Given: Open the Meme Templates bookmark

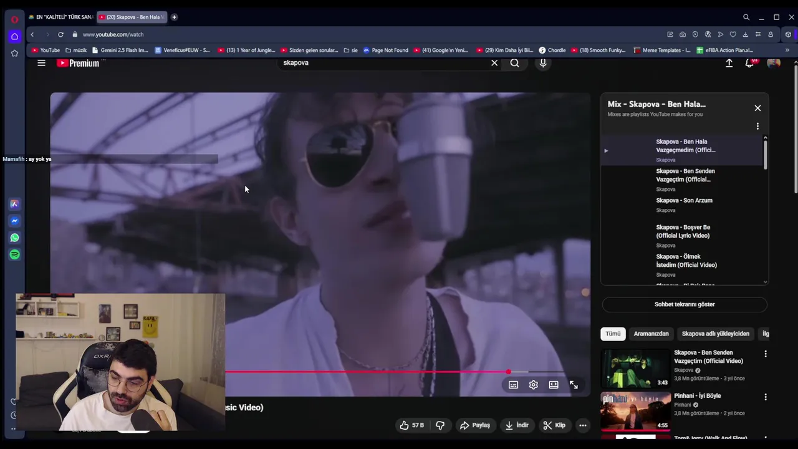Looking at the screenshot, I should coord(662,50).
